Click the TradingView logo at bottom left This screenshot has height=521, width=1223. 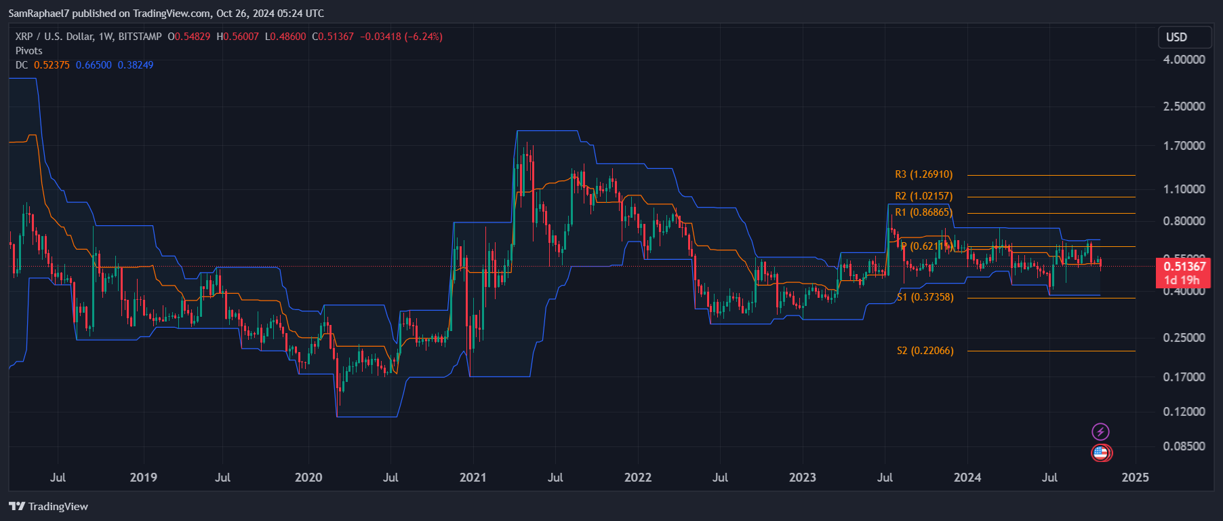pyautogui.click(x=48, y=506)
